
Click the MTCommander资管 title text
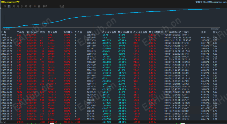coord(10,2)
